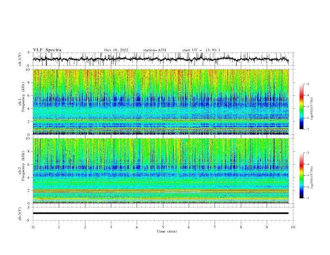The width and height of the screenshot is (330, 255).
Task: Click the ch.2 frequency axis "8" kHz tick
Action: coord(29,152)
